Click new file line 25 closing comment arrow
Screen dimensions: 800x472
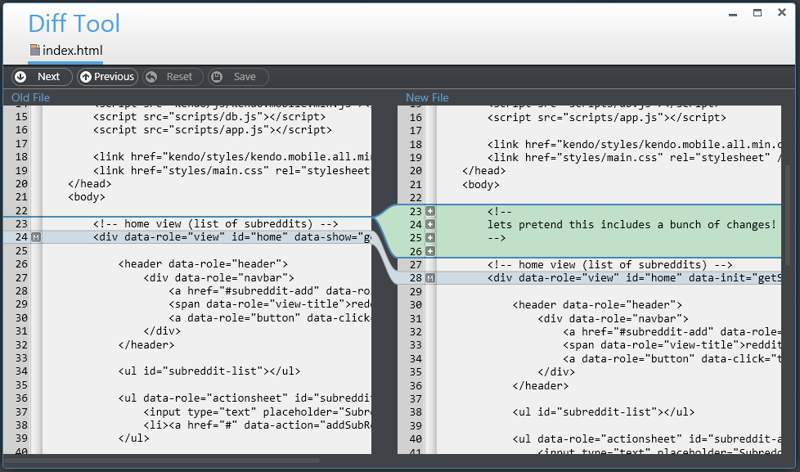click(x=497, y=238)
